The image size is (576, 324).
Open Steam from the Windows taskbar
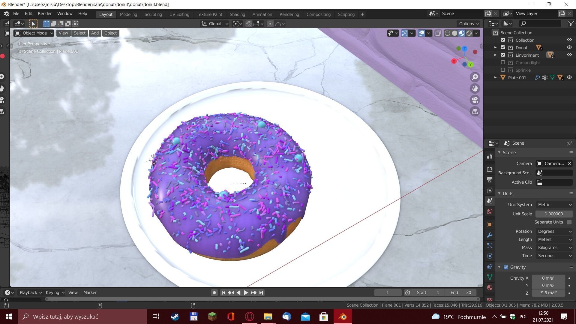tap(175, 316)
